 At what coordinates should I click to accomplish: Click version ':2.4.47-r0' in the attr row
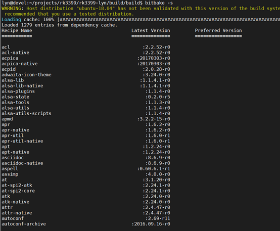[x=156, y=208]
